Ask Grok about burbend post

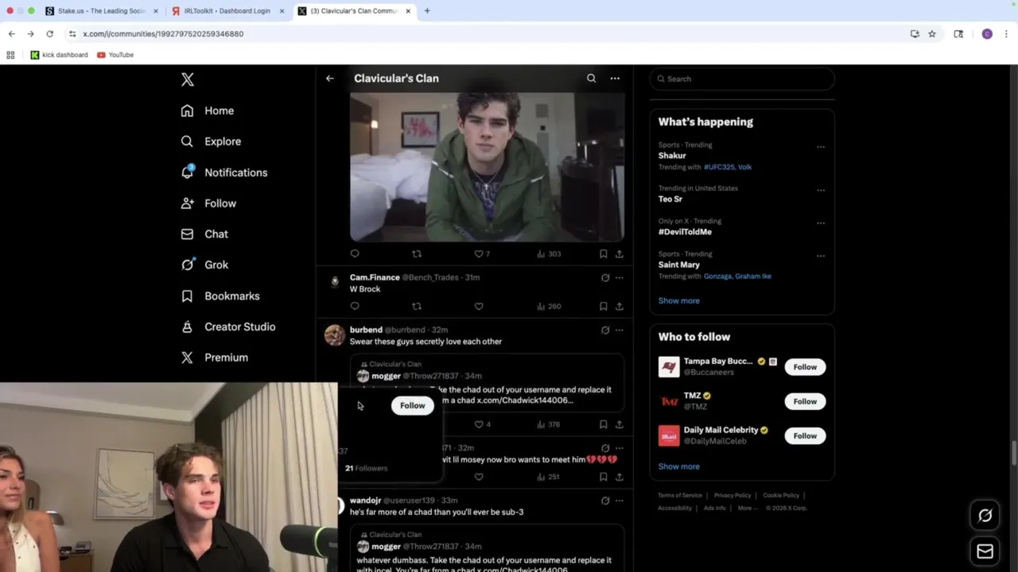click(605, 330)
